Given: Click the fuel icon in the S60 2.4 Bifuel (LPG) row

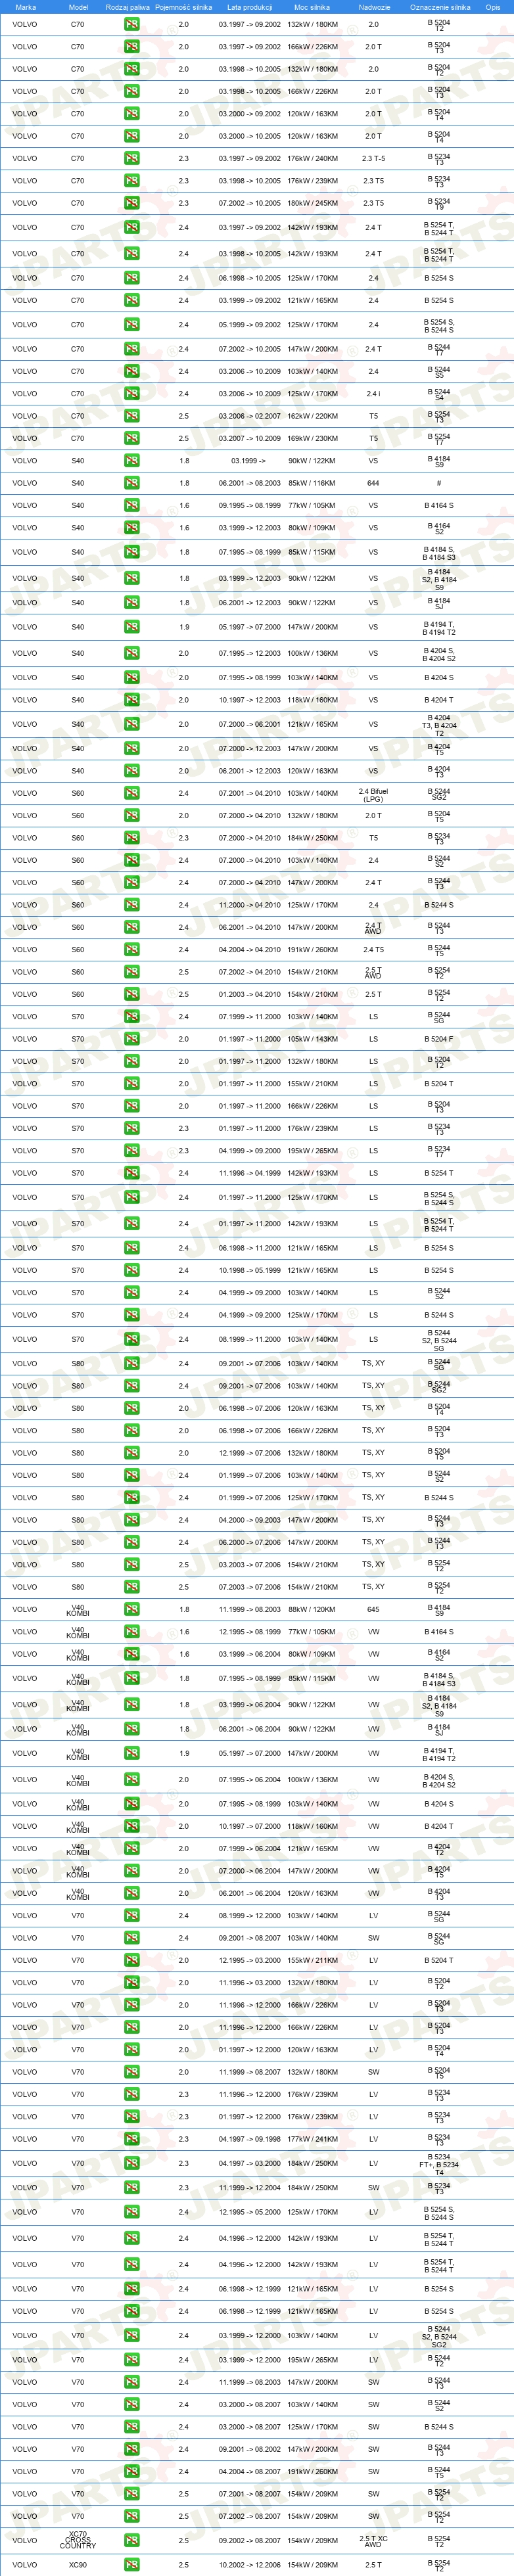Looking at the screenshot, I should point(131,794).
